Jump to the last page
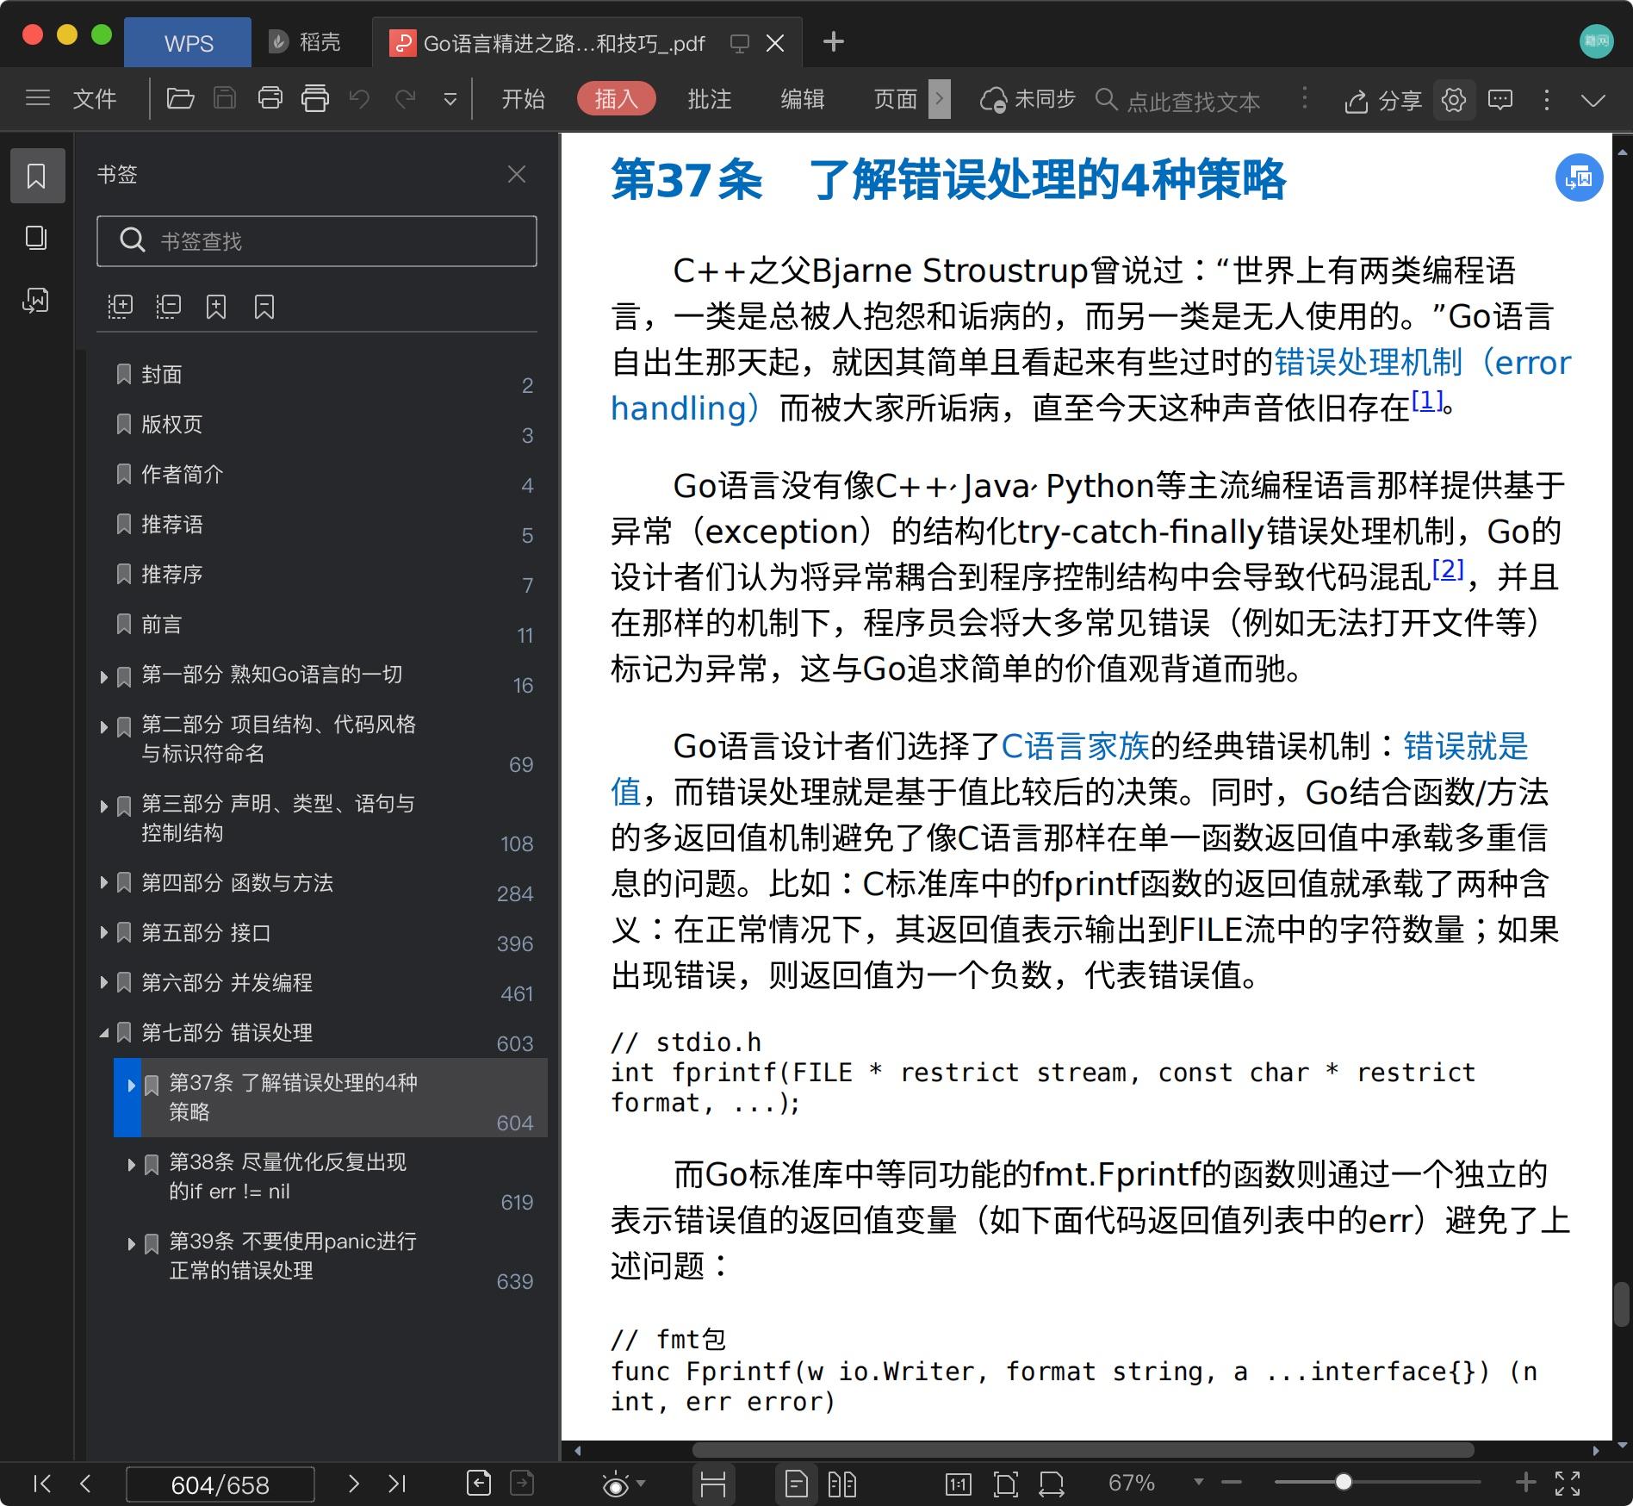Screen dimensions: 1633x1506 pyautogui.click(x=396, y=1483)
